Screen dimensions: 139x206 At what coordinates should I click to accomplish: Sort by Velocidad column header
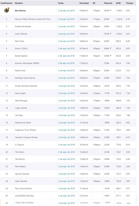(84, 3)
